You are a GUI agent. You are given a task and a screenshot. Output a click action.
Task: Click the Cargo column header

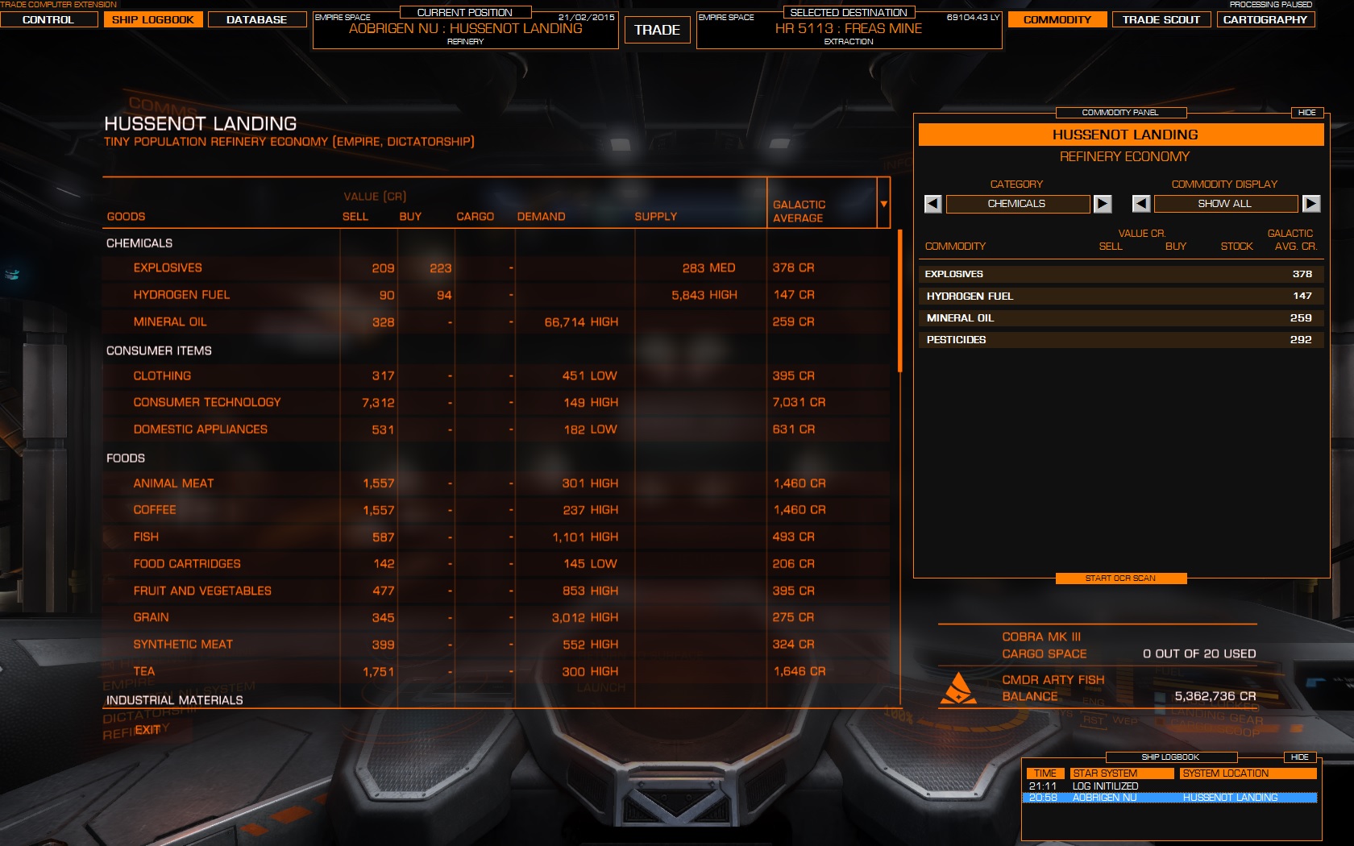[476, 217]
